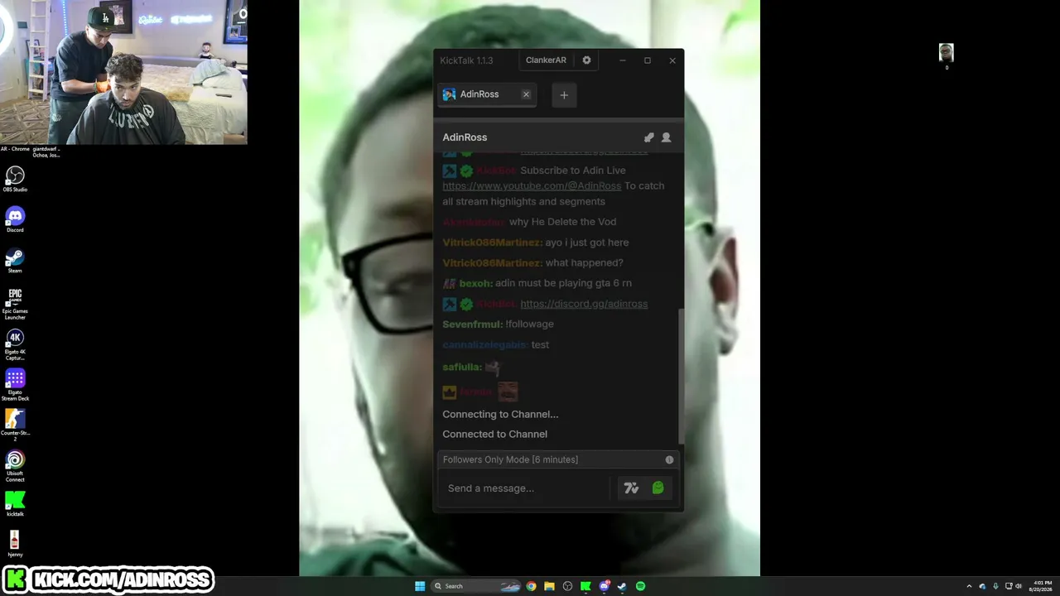This screenshot has width=1060, height=596.
Task: Open the clock and date in taskbar
Action: pyautogui.click(x=1043, y=586)
